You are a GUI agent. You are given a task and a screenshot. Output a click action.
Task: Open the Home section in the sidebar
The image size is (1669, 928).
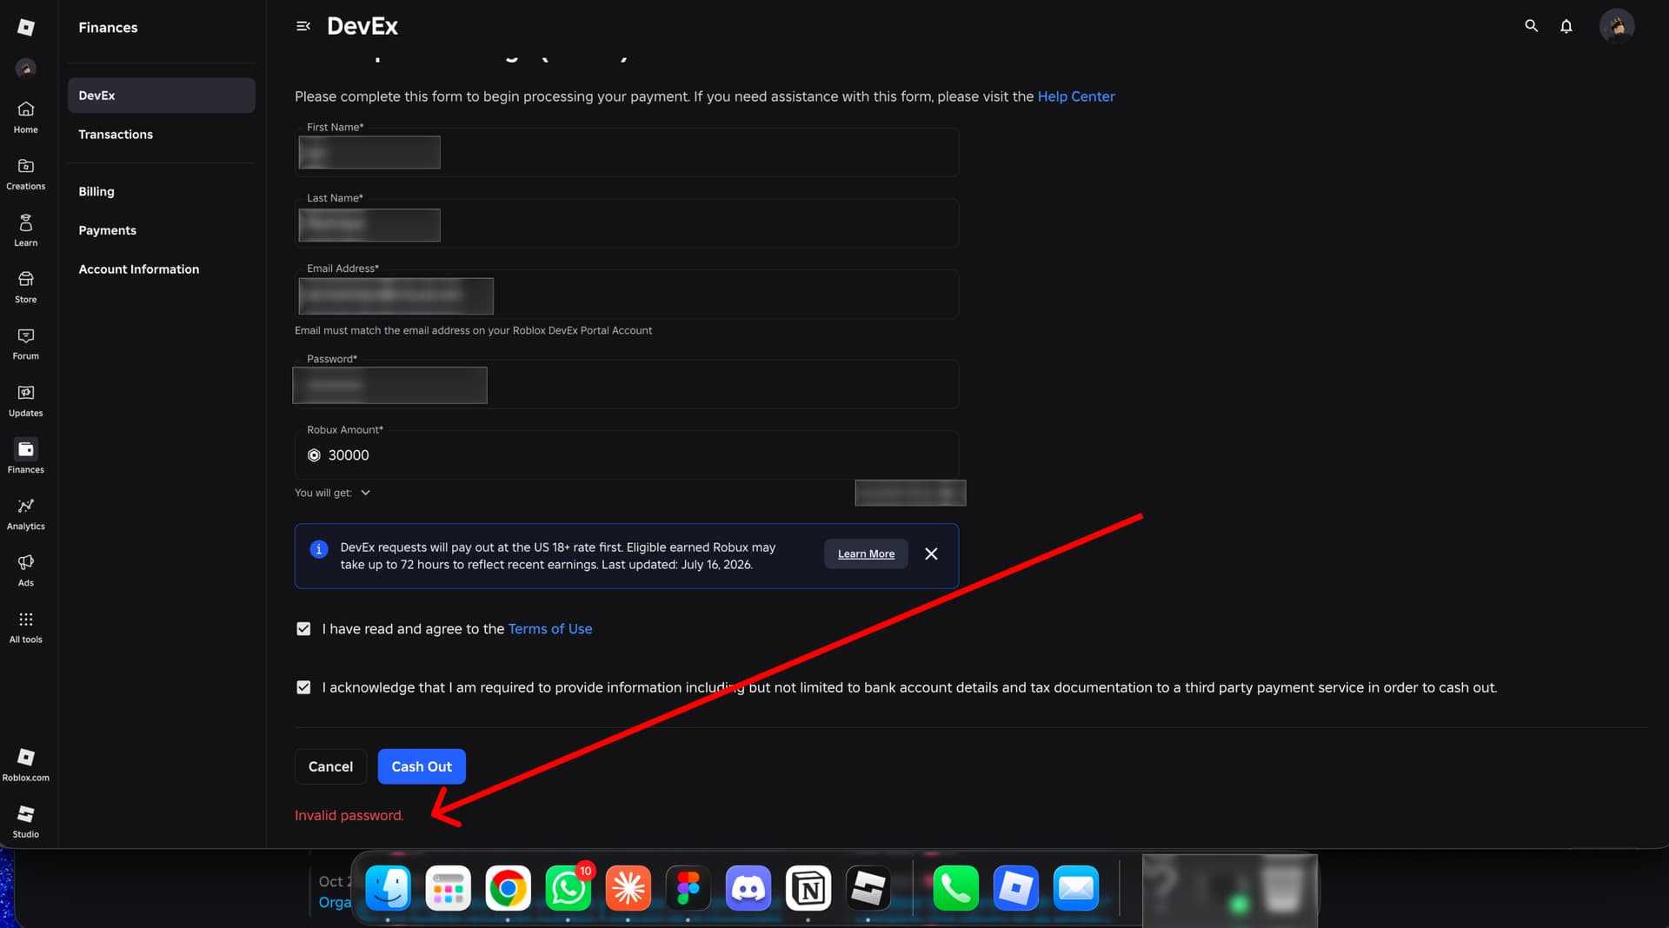26,117
